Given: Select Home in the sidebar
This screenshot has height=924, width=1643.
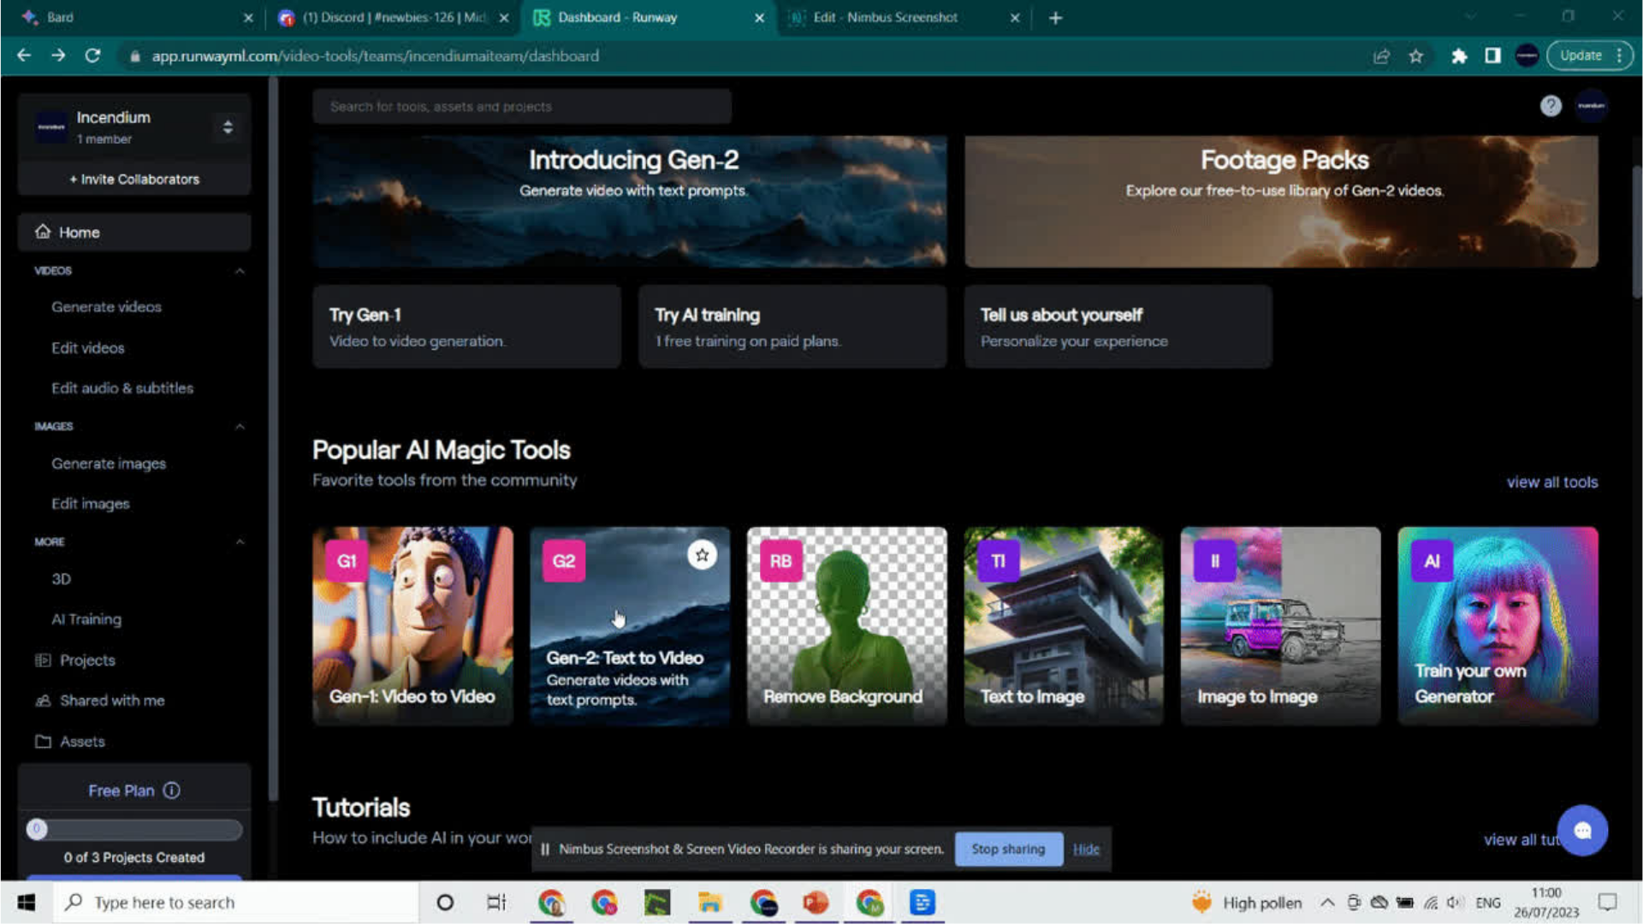Looking at the screenshot, I should [134, 232].
